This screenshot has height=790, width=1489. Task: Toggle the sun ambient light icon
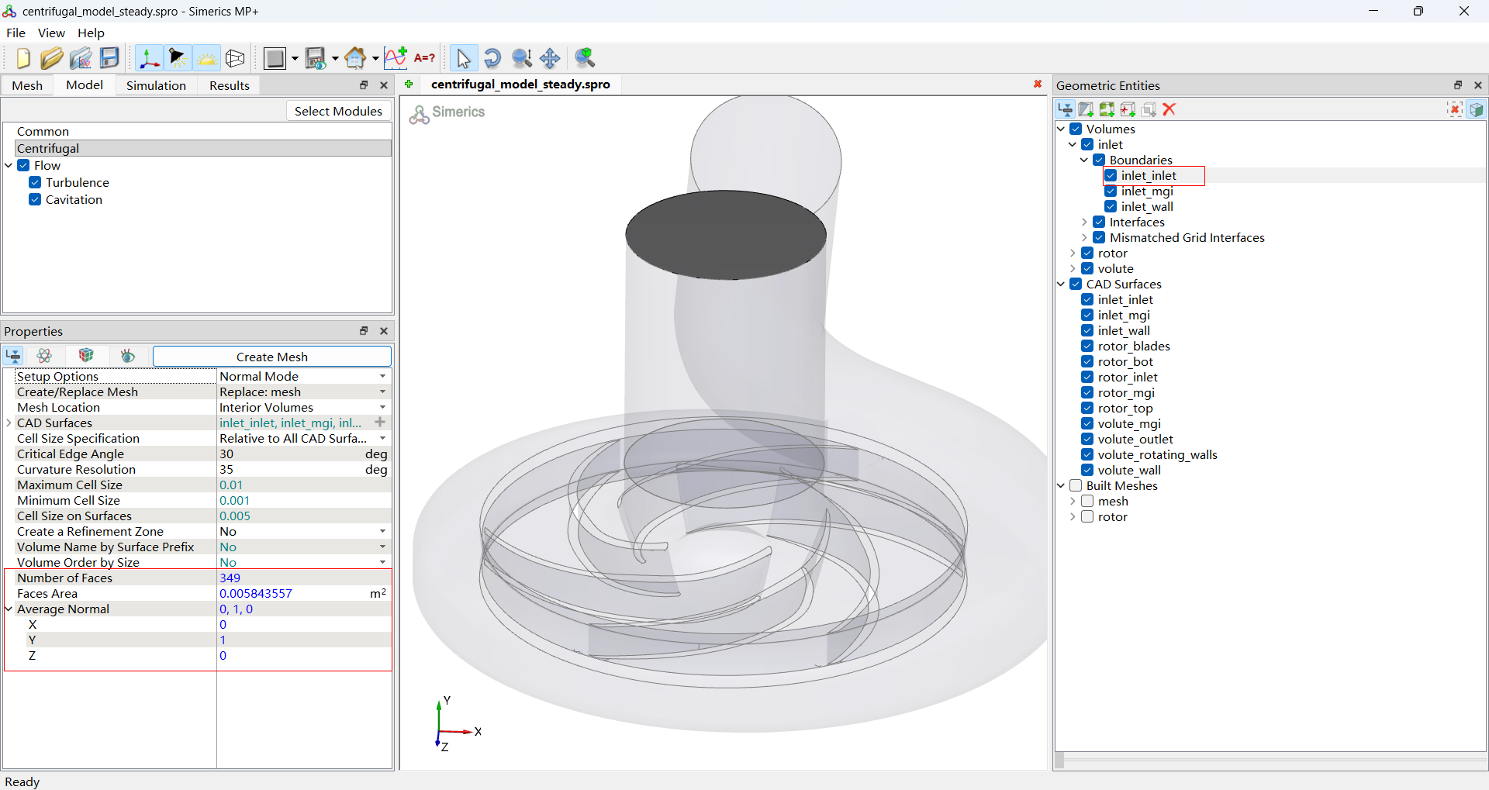pyautogui.click(x=206, y=58)
